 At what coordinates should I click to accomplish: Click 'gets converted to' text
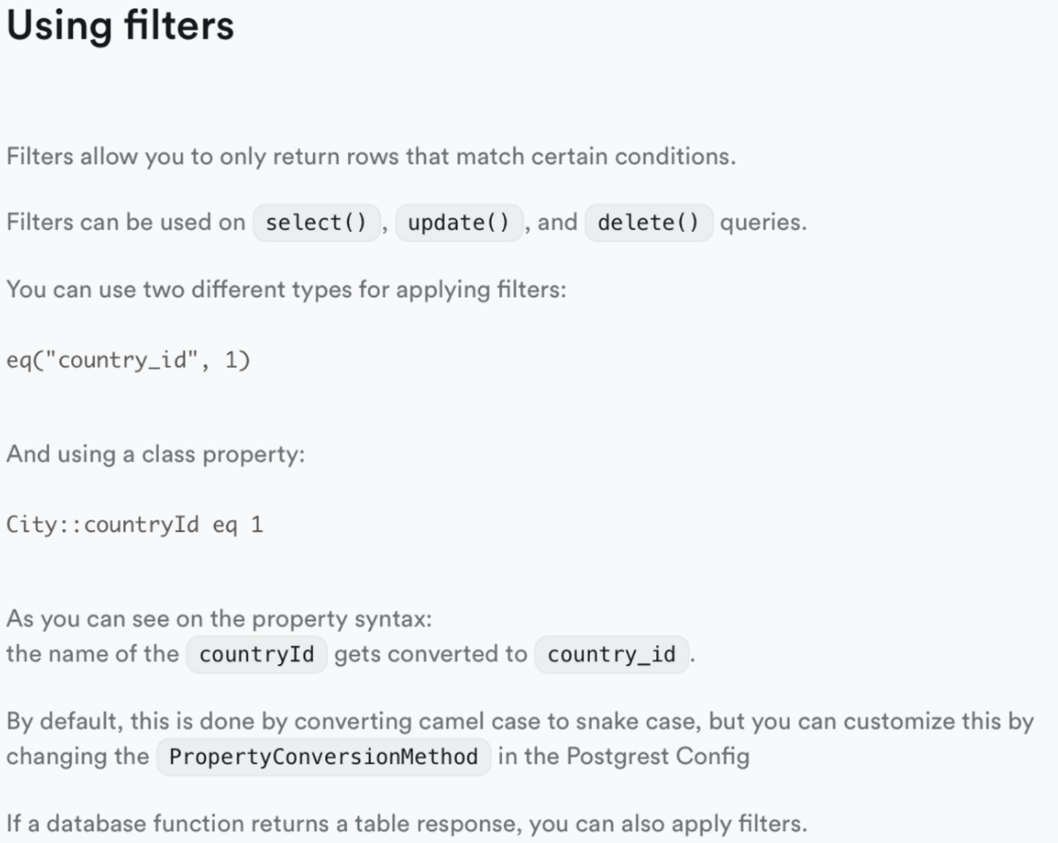[431, 654]
